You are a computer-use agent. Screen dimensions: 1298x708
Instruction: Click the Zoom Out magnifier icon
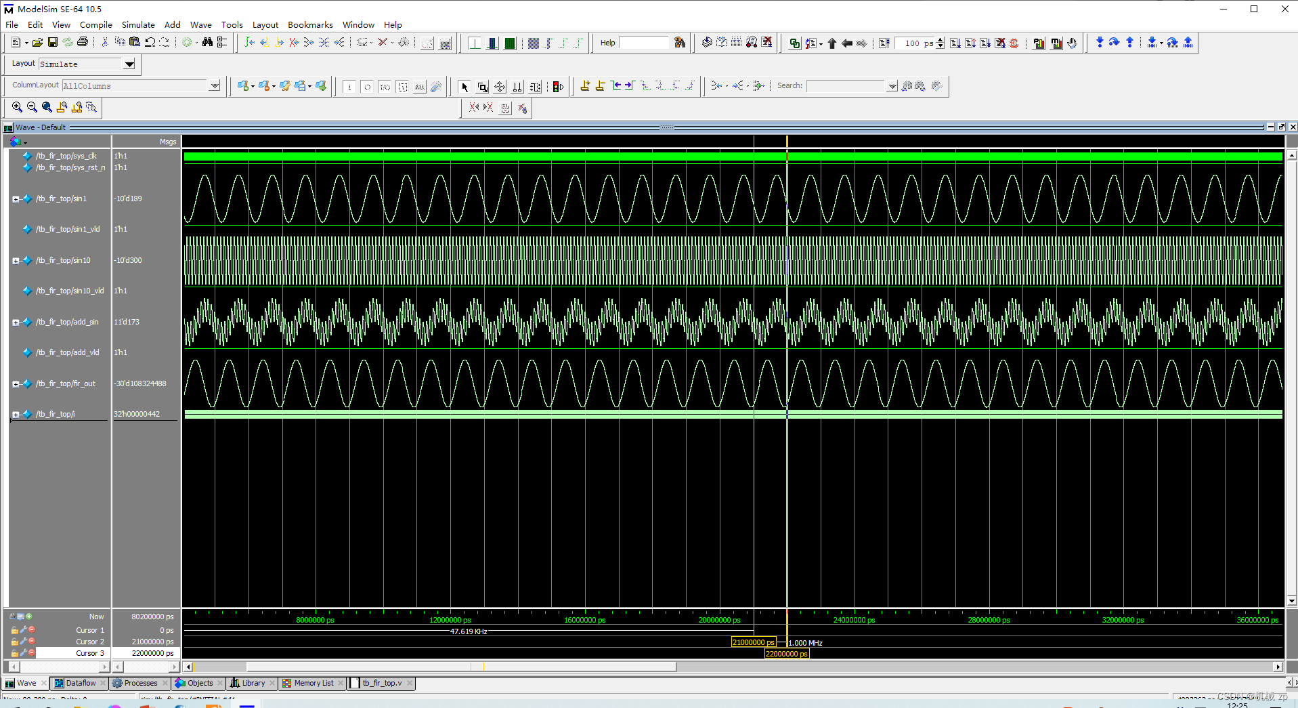32,107
